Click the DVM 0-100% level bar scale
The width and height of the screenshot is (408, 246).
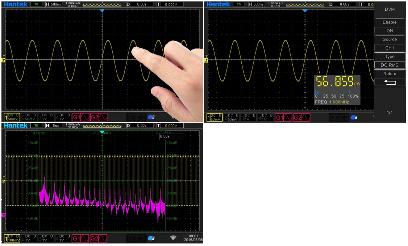pos(337,96)
